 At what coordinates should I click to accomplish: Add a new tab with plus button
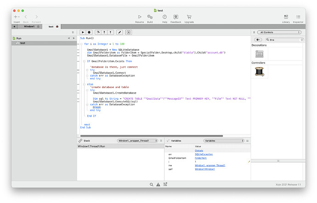[x=14, y=27]
